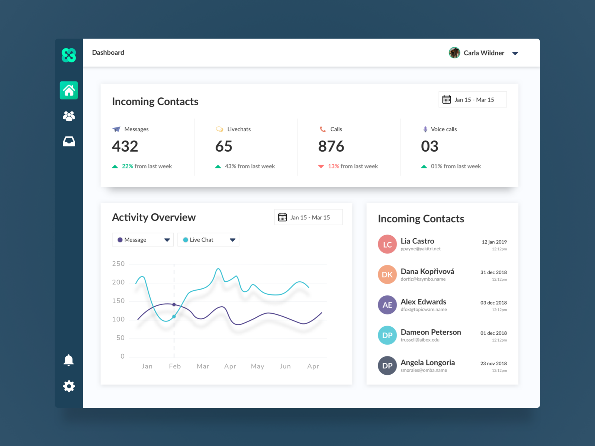
Task: Click the 13% from last week down arrow
Action: click(x=321, y=167)
